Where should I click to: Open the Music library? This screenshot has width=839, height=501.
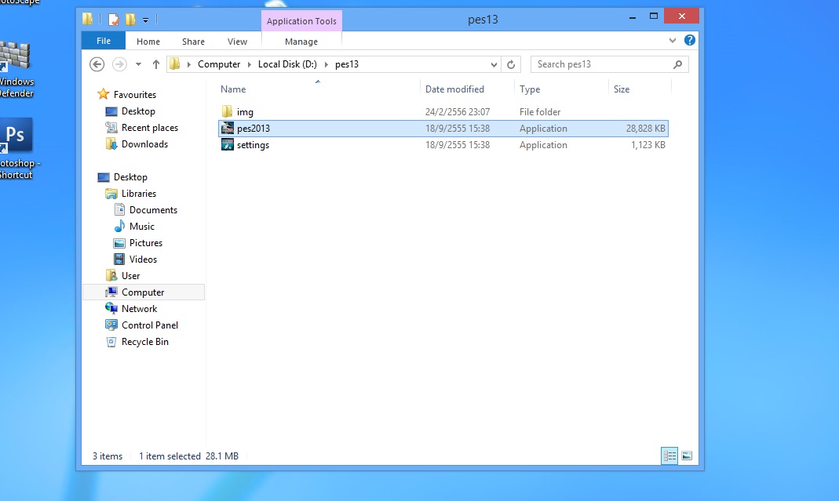(142, 227)
